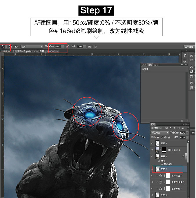Viewport: 196px width, 198px height.
Task: Select the mask of 图层 1 副本 2
Action: point(164,150)
